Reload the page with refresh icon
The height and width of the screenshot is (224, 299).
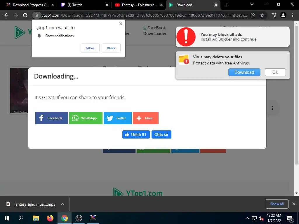pyautogui.click(x=25, y=15)
